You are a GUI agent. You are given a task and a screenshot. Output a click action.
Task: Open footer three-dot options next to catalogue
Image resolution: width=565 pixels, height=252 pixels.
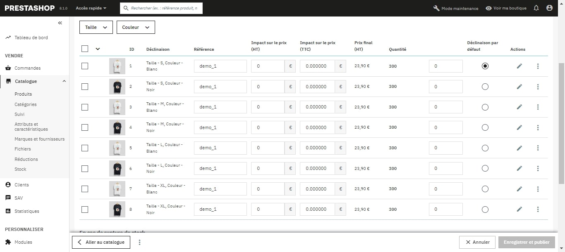pos(139,242)
